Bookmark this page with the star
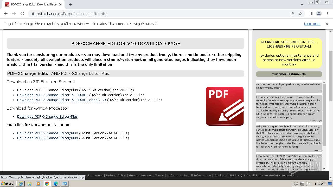Screen dimensions: 333x187 [300, 14]
